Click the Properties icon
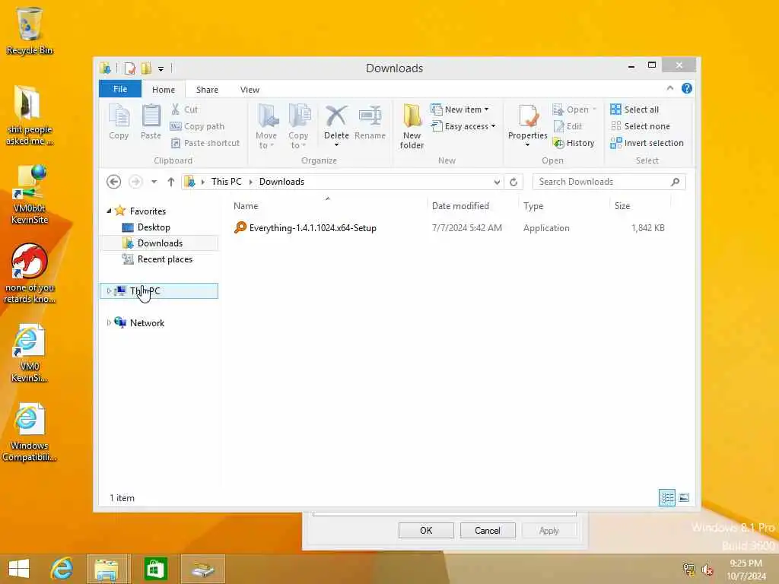The width and height of the screenshot is (779, 584). (528, 117)
